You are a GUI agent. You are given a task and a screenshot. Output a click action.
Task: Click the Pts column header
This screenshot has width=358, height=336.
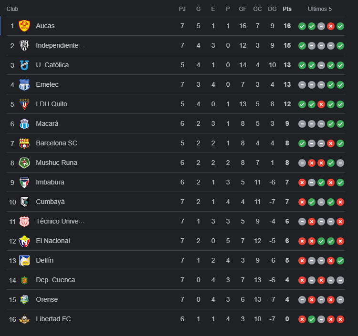[x=287, y=9]
